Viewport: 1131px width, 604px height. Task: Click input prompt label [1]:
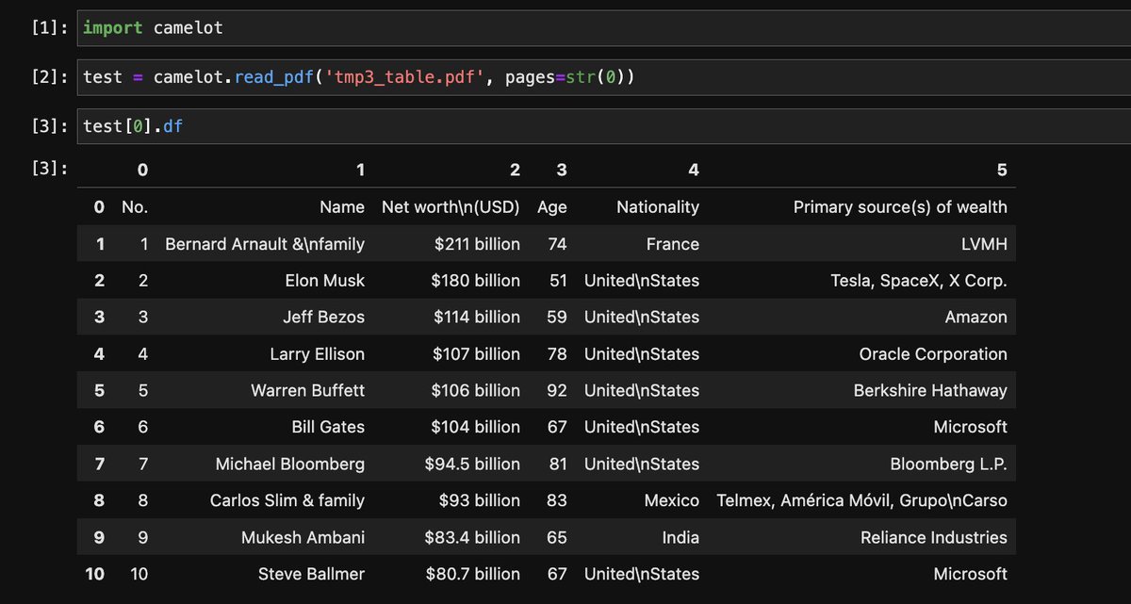click(49, 28)
